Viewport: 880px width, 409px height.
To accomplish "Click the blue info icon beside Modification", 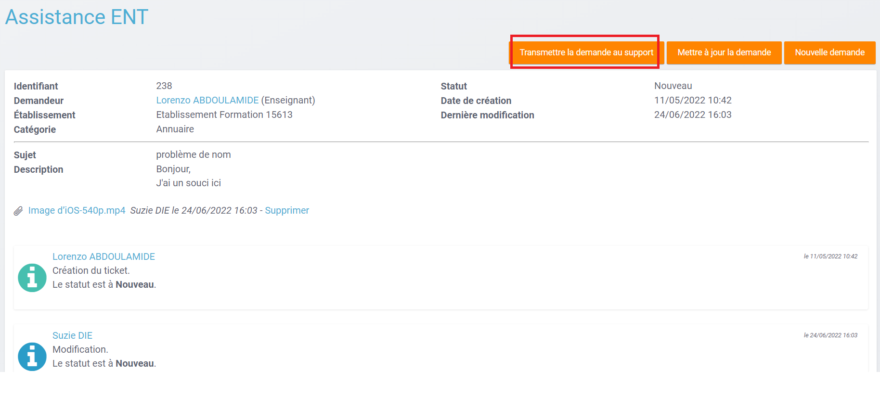I will (32, 357).
